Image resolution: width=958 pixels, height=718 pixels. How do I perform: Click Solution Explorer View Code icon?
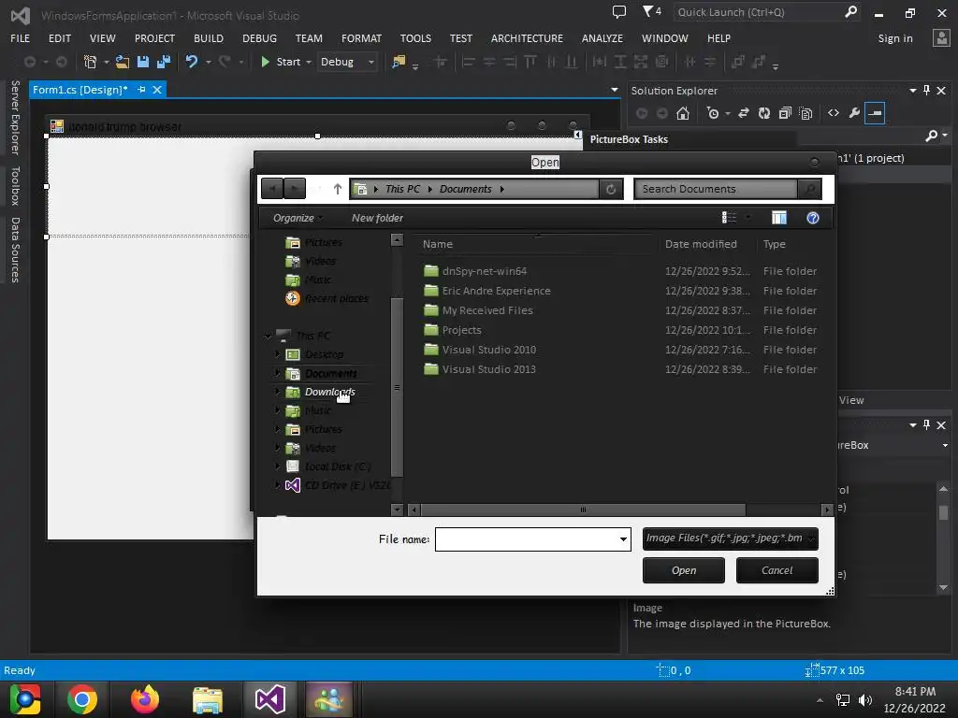[834, 113]
